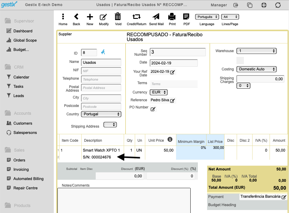The width and height of the screenshot is (289, 213).
Task: Click the Send Mail paper plane icon
Action: coord(156,16)
